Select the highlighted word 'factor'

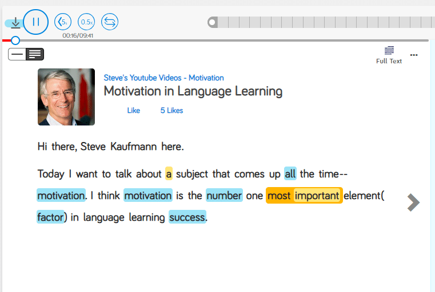(x=50, y=217)
